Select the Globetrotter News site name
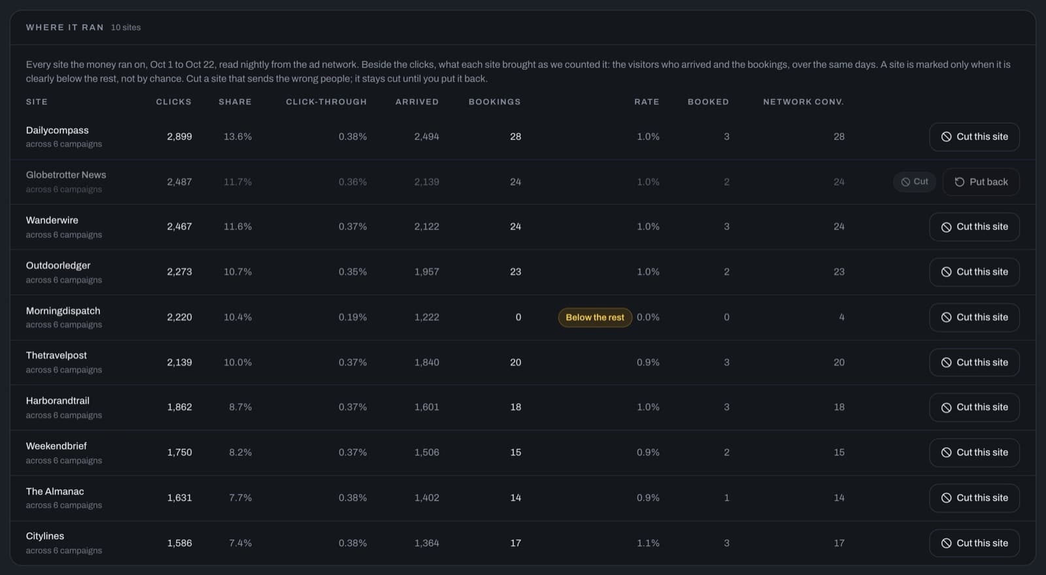Viewport: 1046px width, 575px height. coord(66,175)
